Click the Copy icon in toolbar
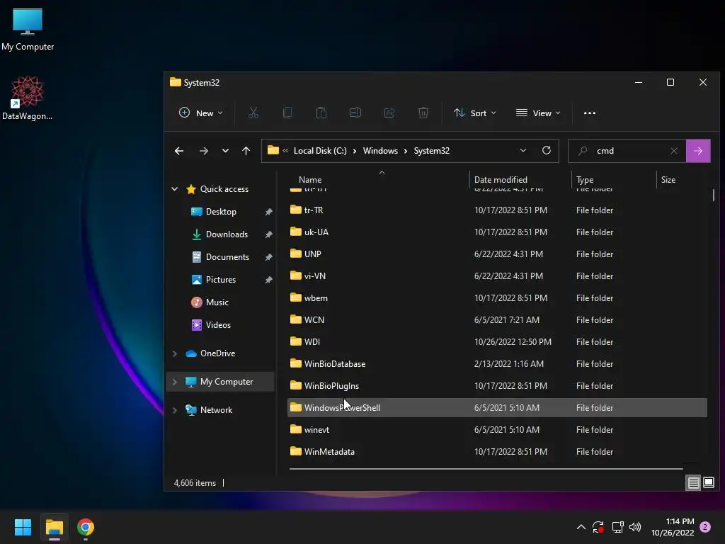The width and height of the screenshot is (725, 544). point(287,113)
